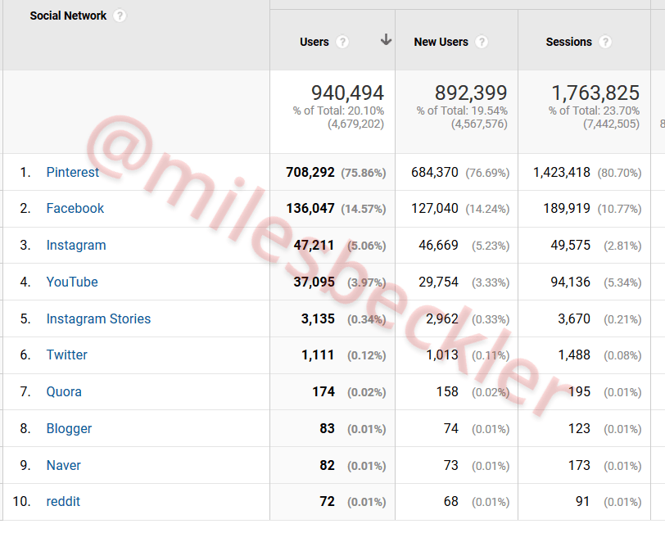Select Pinterest users value 708,292
Viewport: 665px width, 542px height.
310,172
